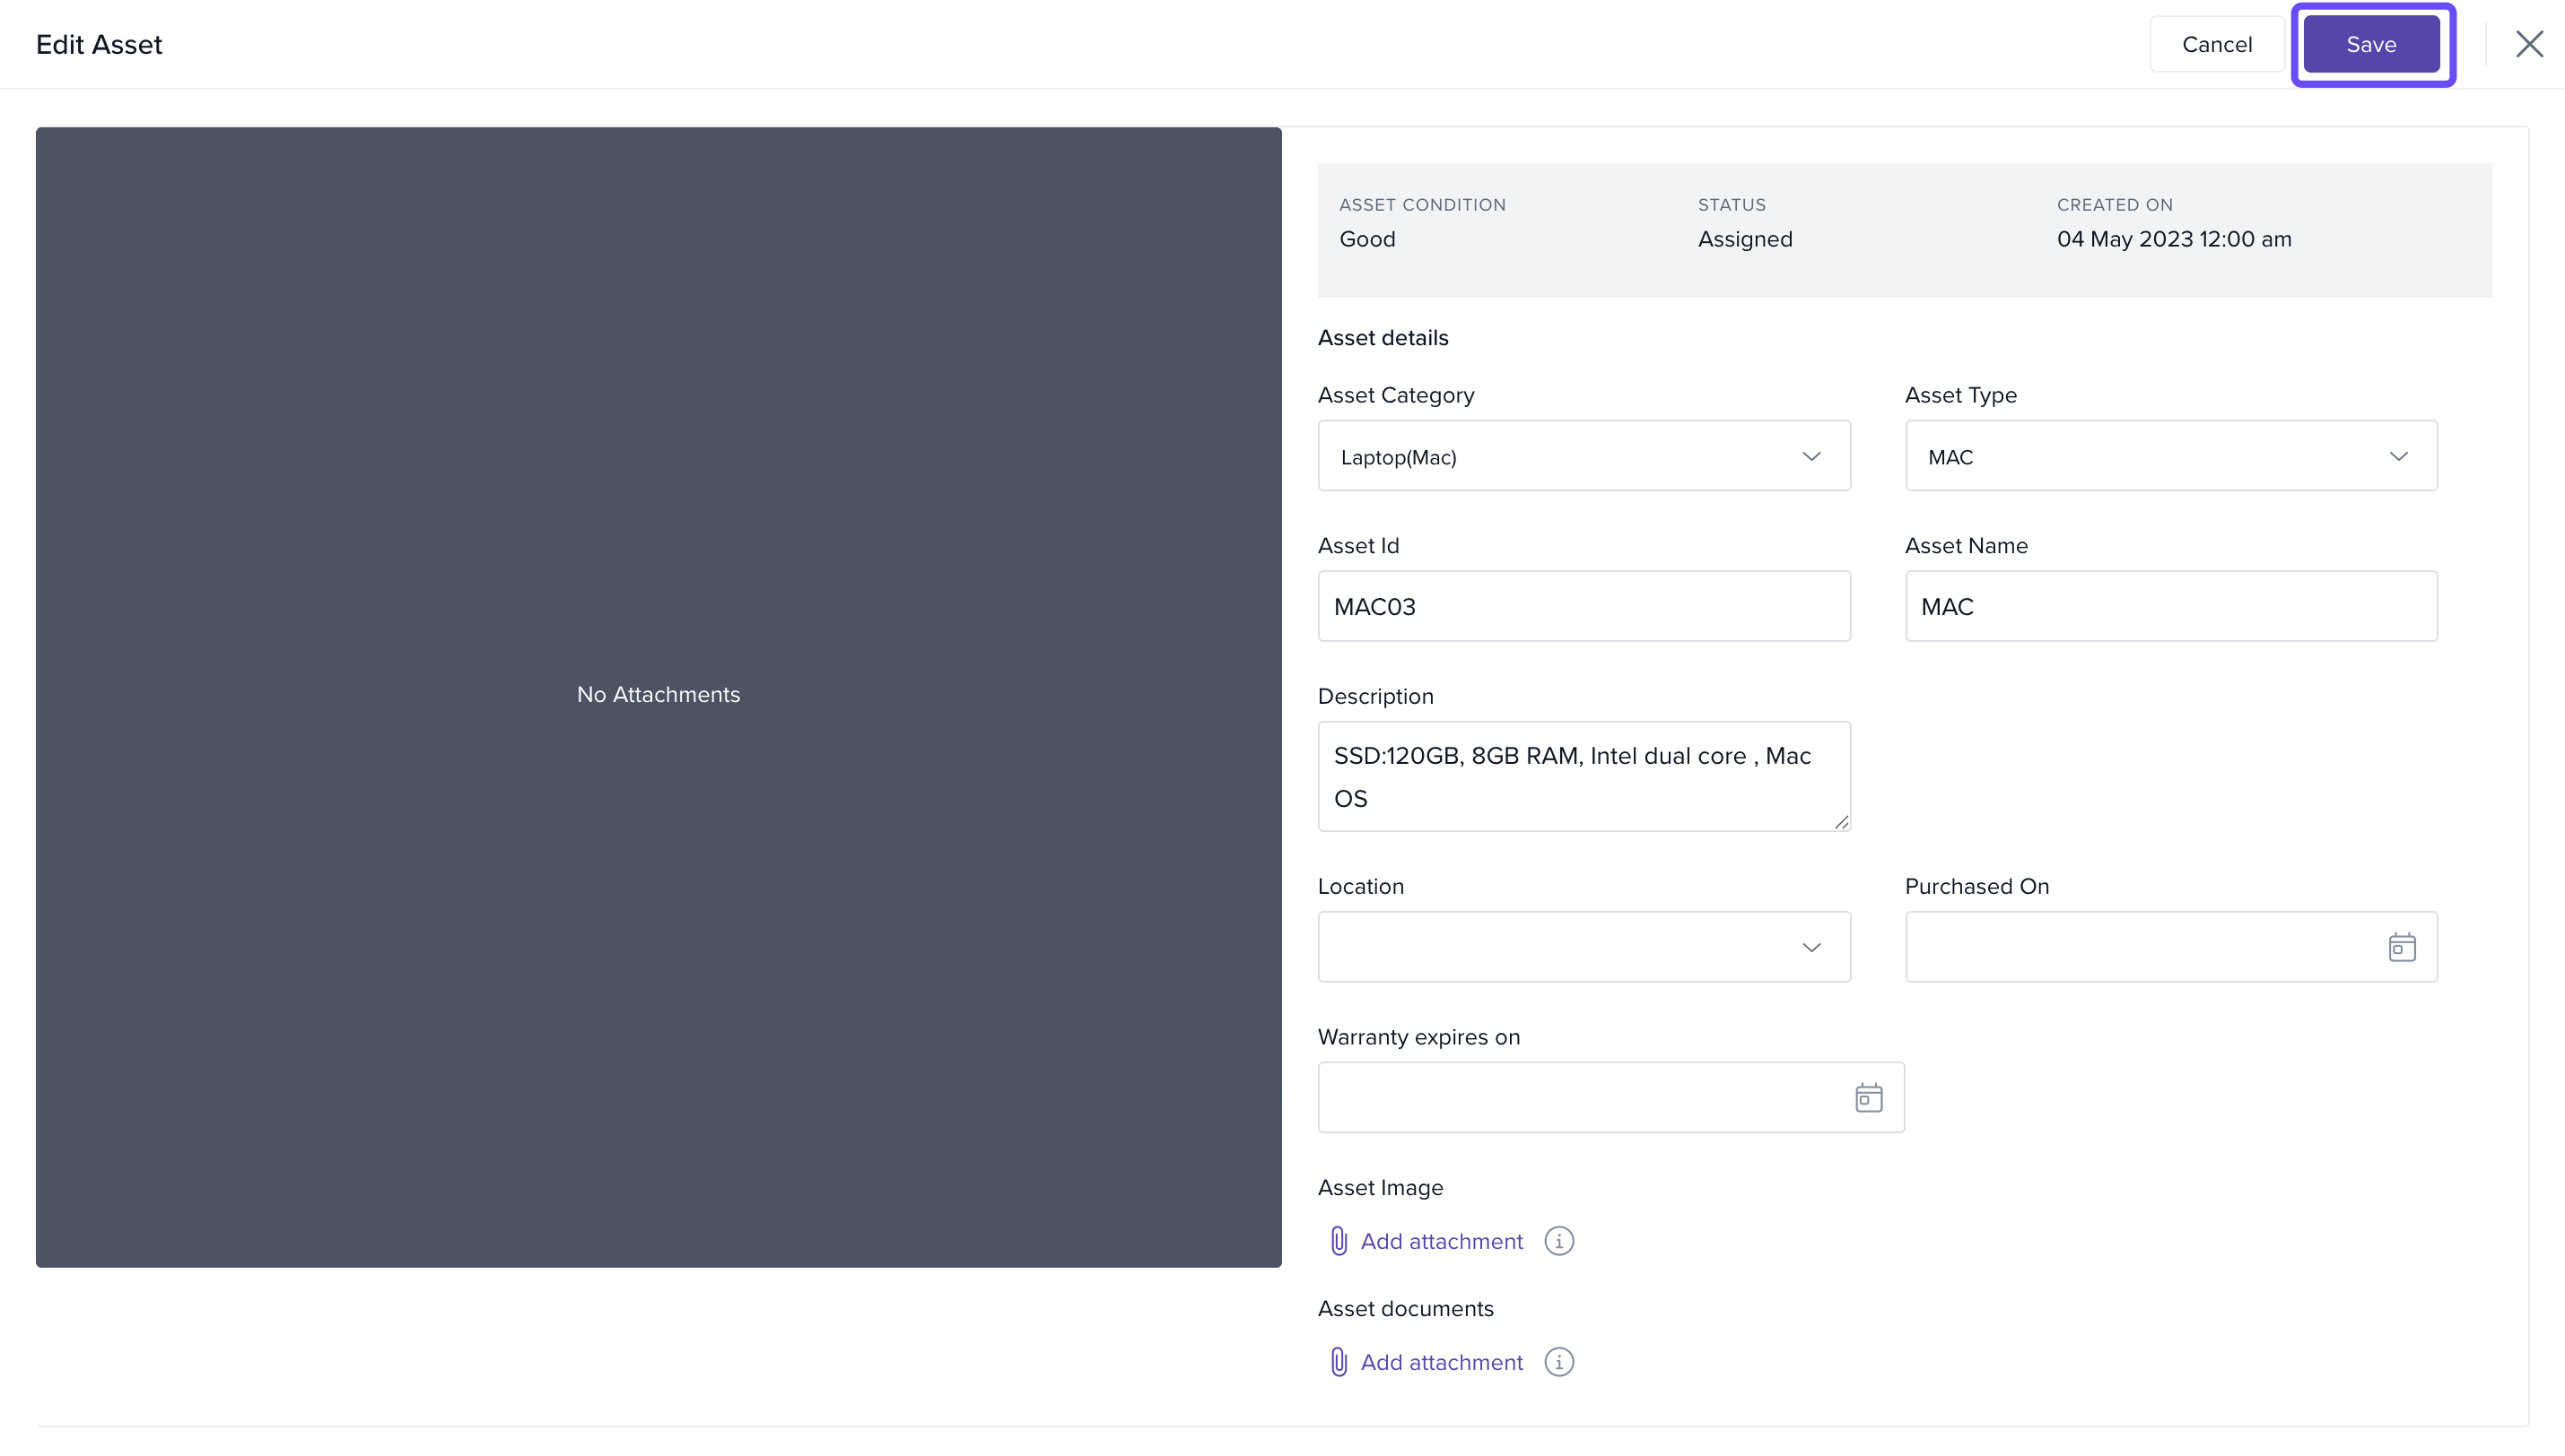Close the Edit Asset dialog with X
The width and height of the screenshot is (2565, 1456).
pos(2529,44)
